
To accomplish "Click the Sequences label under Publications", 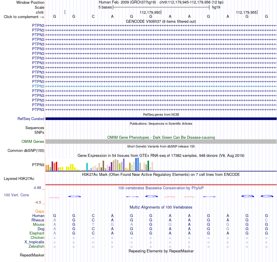I will click(x=35, y=128).
